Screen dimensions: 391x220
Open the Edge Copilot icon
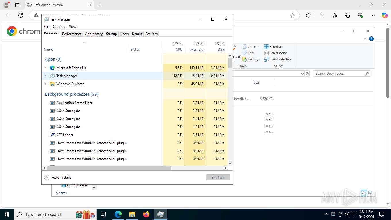point(385,15)
